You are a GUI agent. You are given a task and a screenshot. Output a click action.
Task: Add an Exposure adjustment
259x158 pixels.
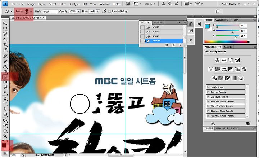point(237,60)
